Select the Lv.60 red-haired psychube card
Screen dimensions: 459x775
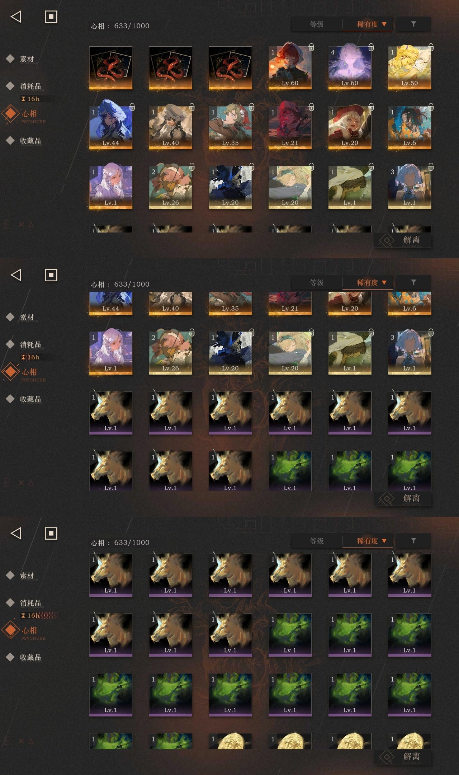click(290, 68)
